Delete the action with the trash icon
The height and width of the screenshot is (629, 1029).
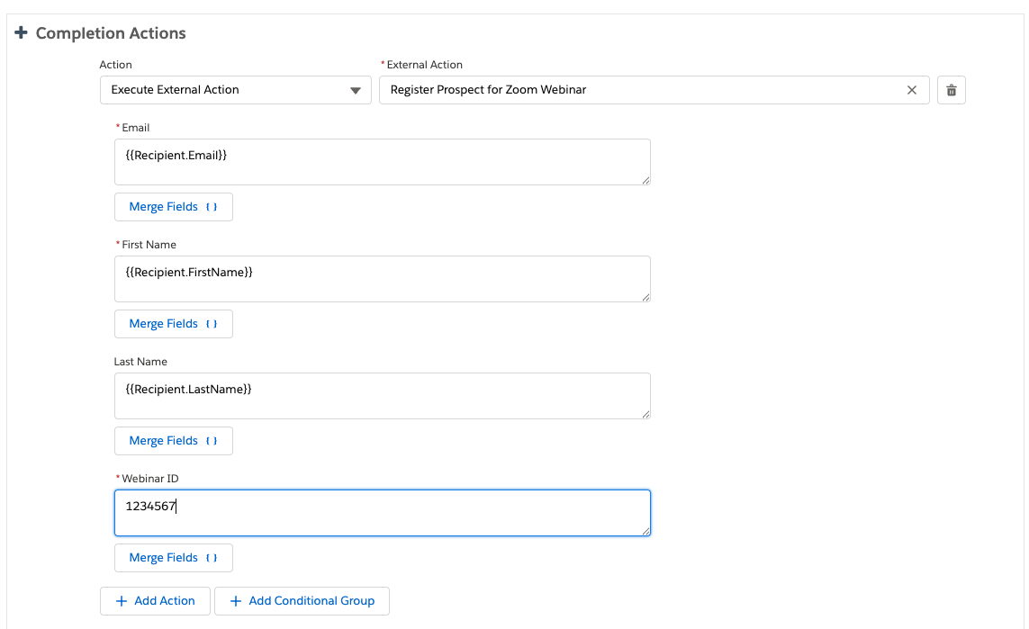pyautogui.click(x=951, y=90)
